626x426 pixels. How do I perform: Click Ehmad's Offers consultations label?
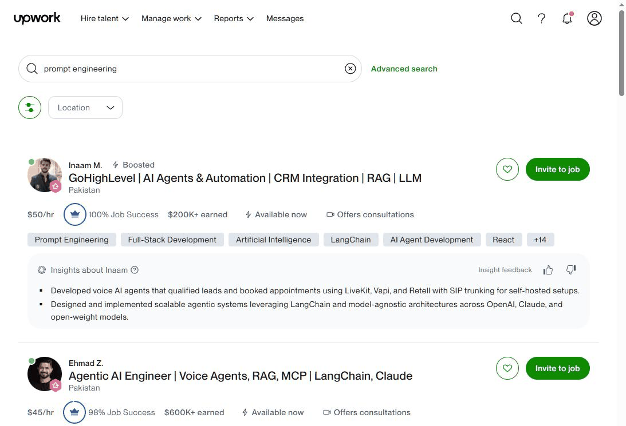tap(367, 412)
